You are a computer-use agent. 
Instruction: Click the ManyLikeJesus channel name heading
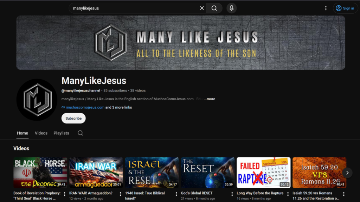pyautogui.click(x=94, y=81)
